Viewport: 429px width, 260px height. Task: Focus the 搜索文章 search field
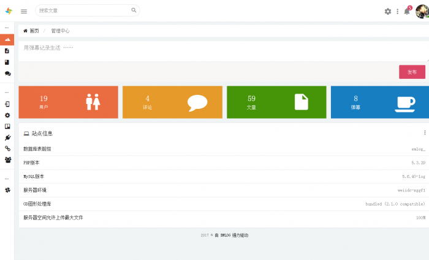tap(83, 10)
